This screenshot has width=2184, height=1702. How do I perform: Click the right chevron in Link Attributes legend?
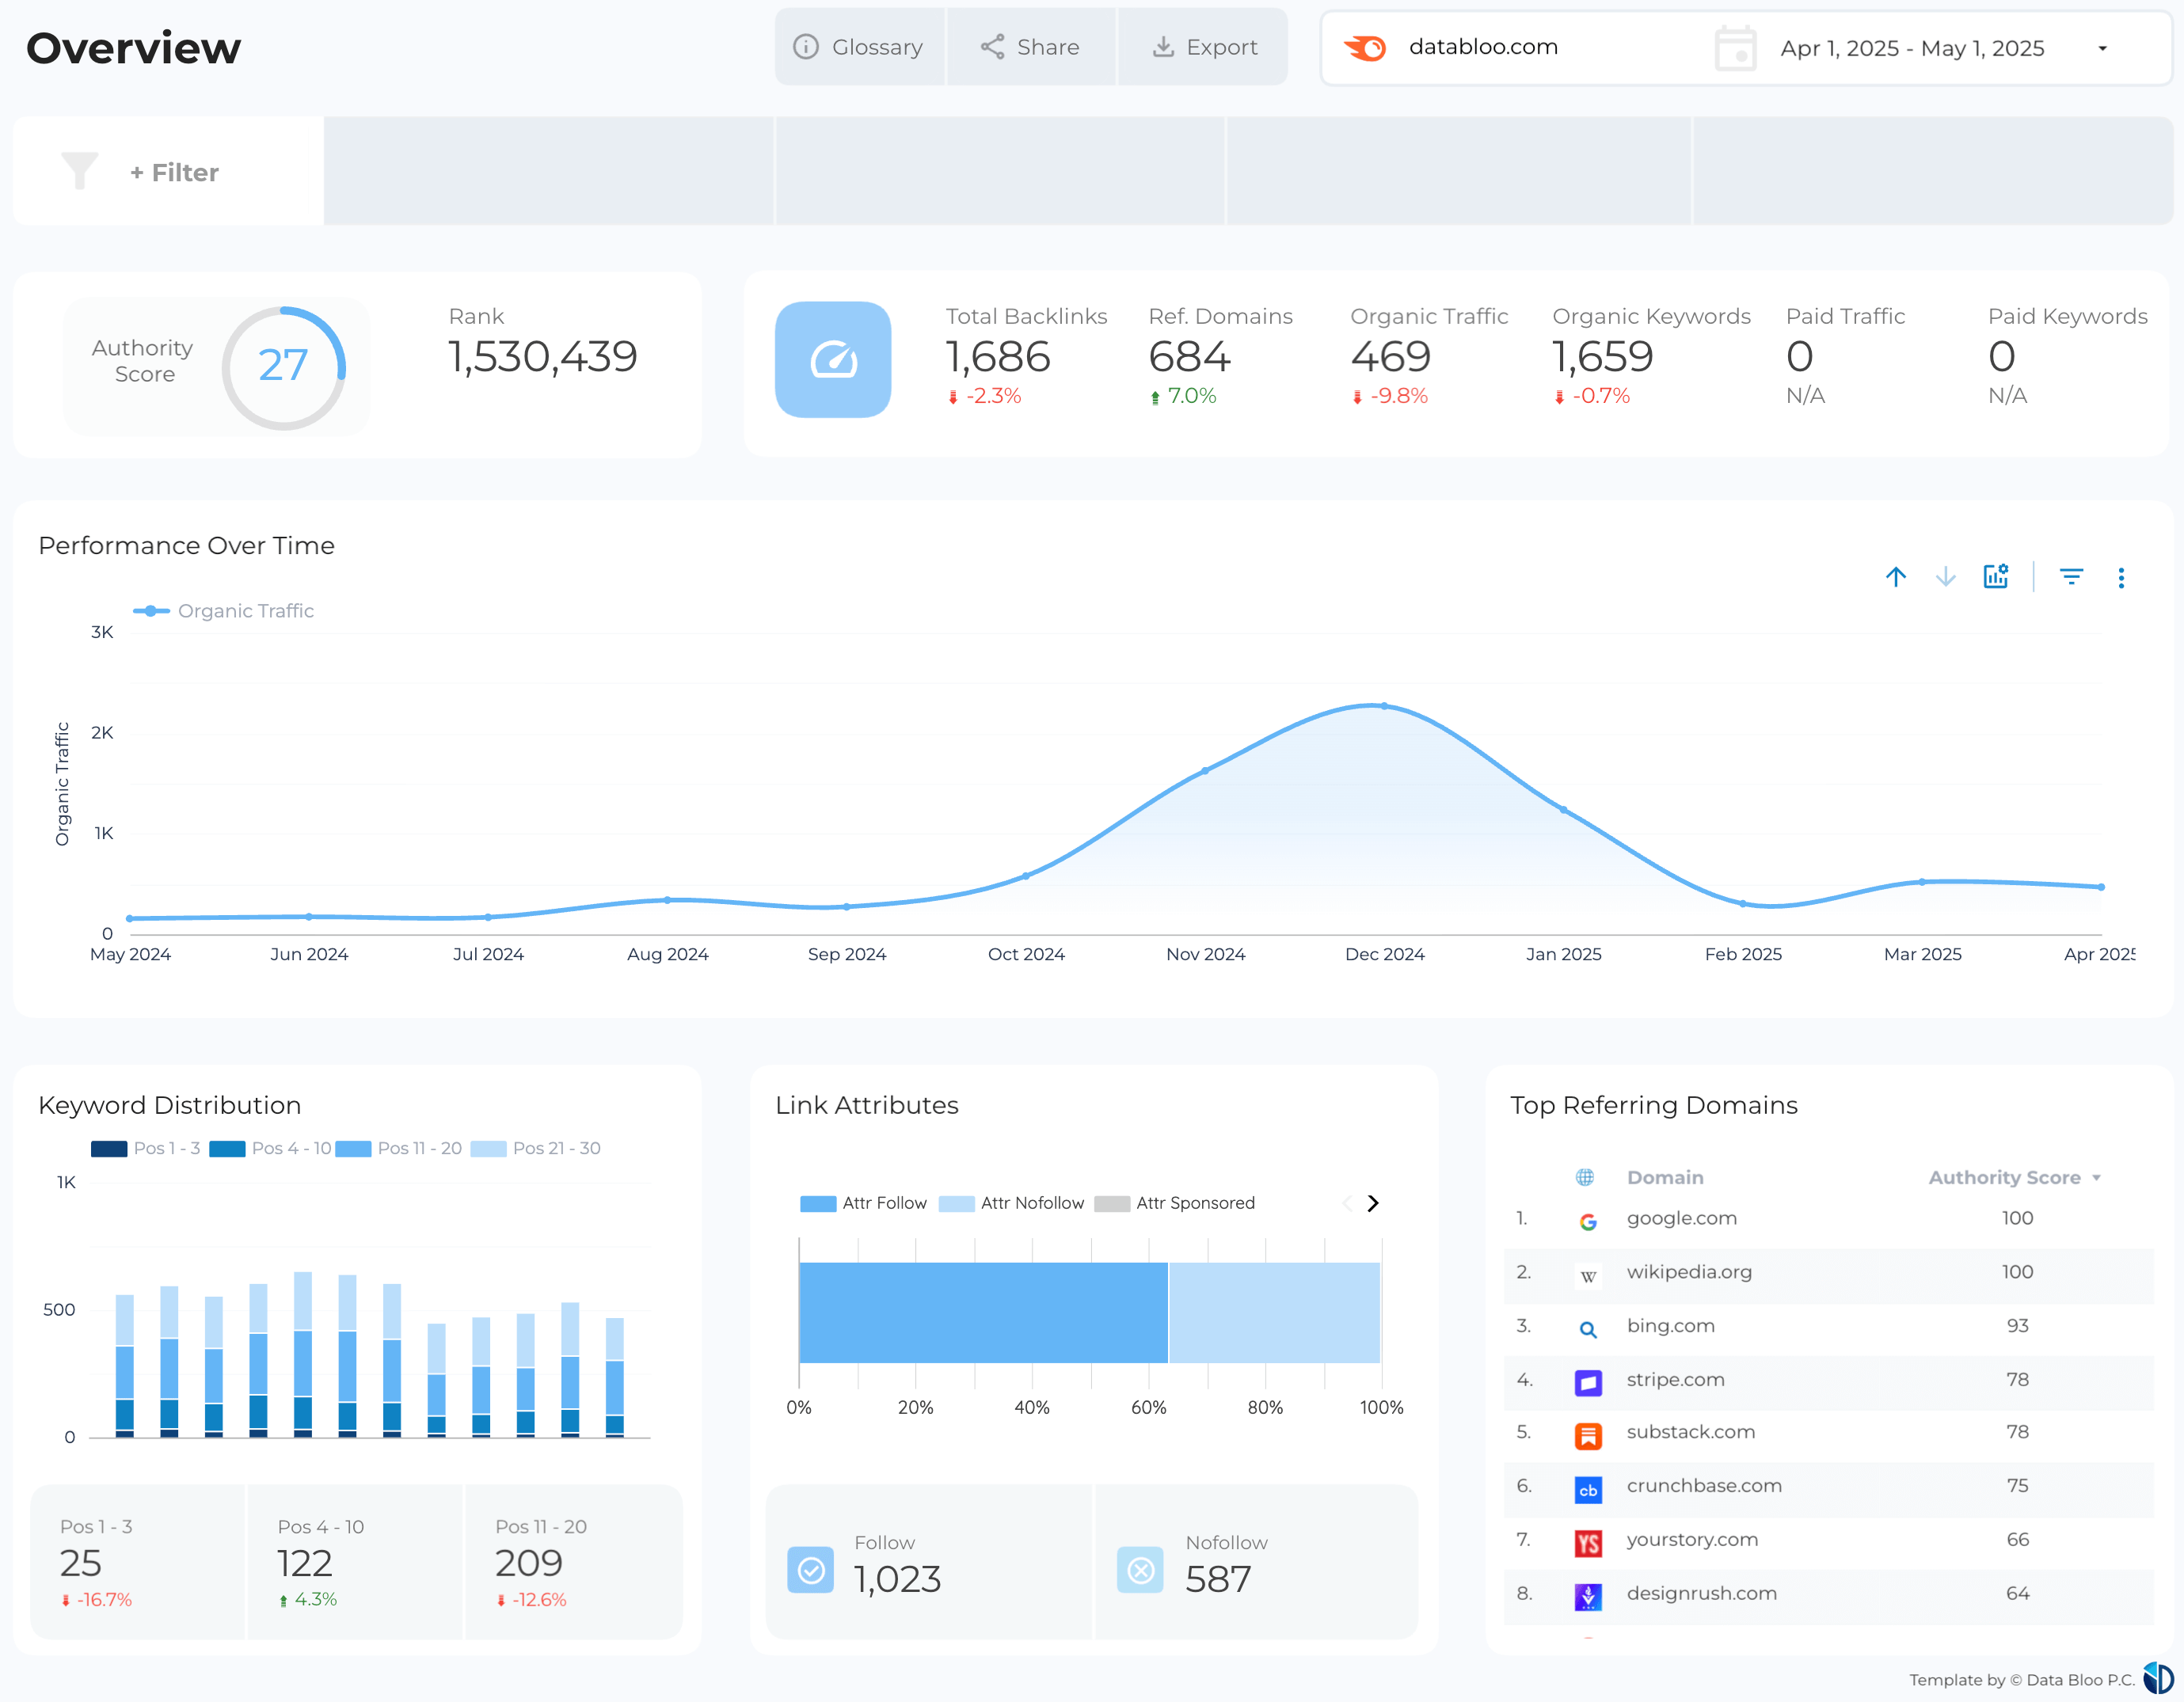coord(1374,1203)
